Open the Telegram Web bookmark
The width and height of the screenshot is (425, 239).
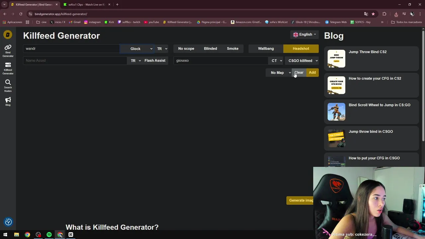coord(336,22)
